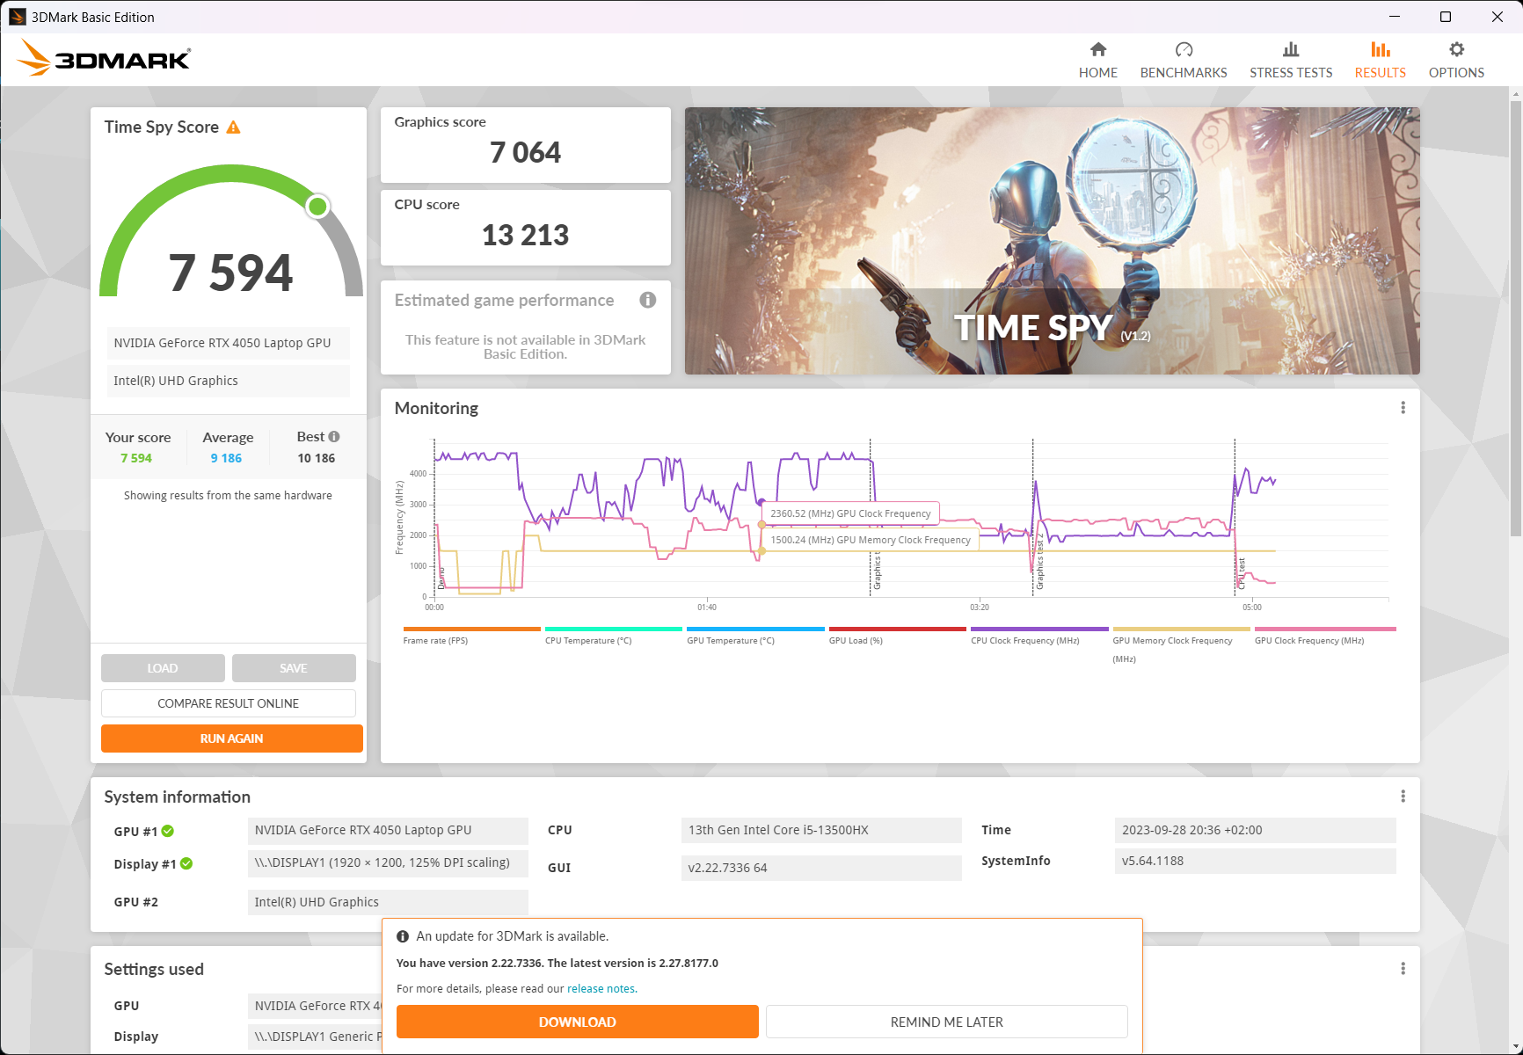The width and height of the screenshot is (1523, 1055).
Task: Click the CPU field 13th Gen Intel Core i5-13500HX
Action: coord(821,830)
